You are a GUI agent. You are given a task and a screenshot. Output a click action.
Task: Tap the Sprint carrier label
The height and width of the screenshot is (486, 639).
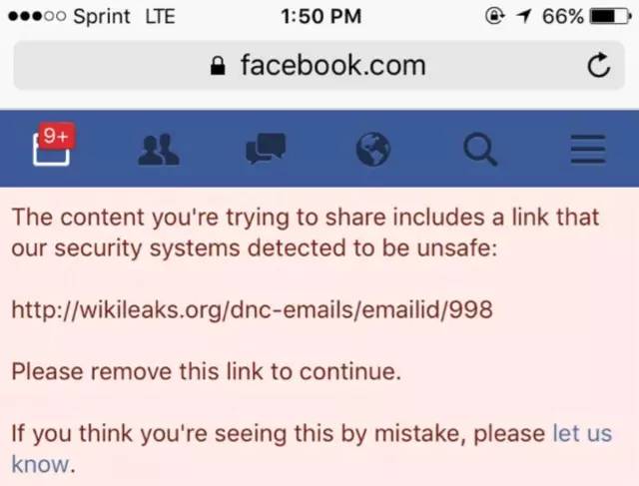(x=103, y=17)
